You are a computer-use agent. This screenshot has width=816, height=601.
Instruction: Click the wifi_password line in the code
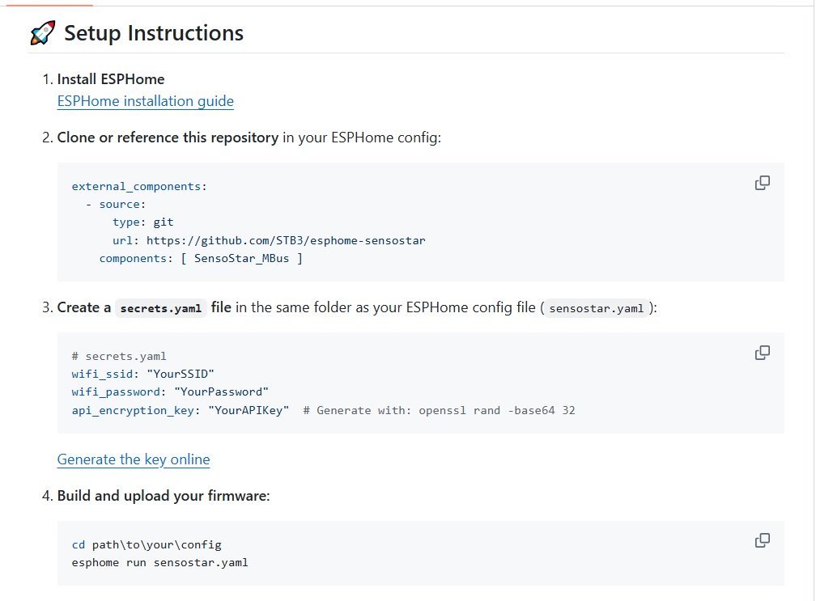click(x=170, y=391)
